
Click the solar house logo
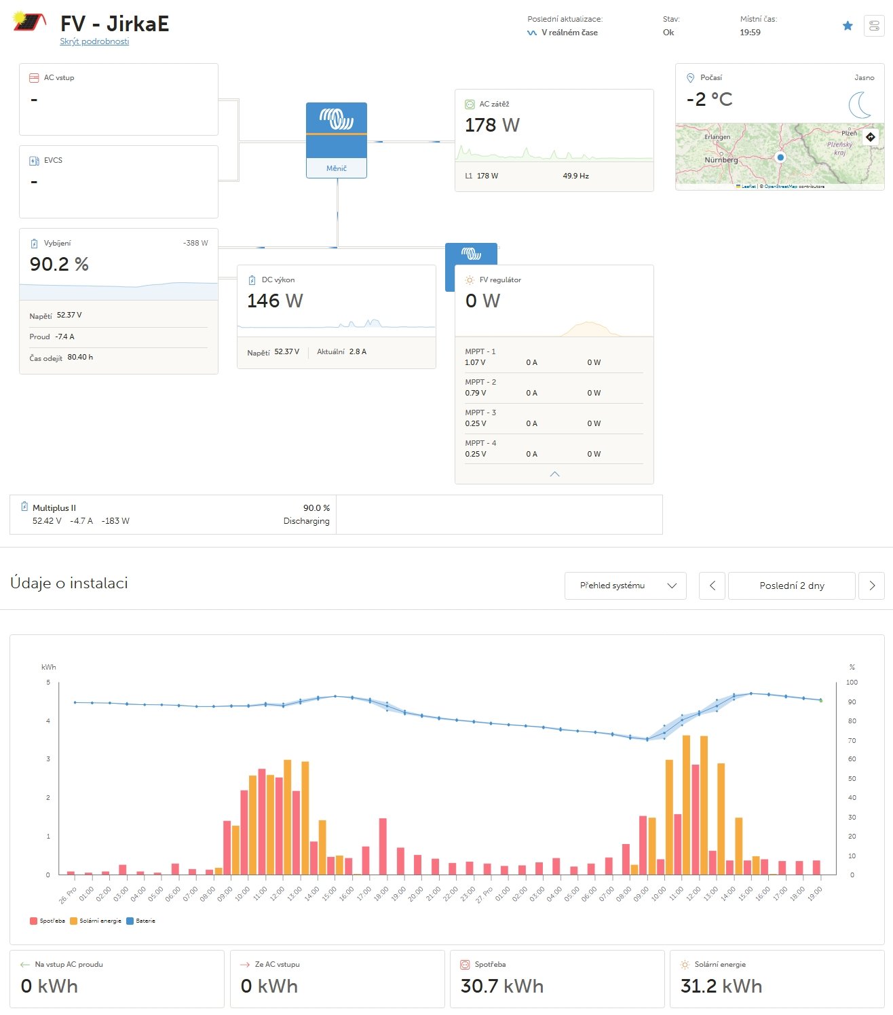point(30,22)
